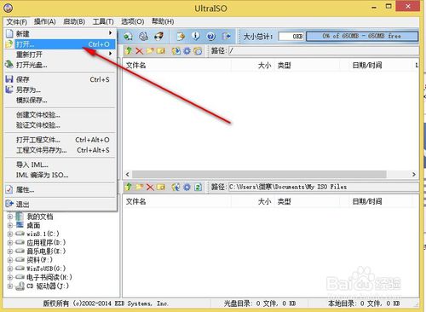
Task: Choose 打开... Ctrl+O from File menu
Action: (x=60, y=44)
